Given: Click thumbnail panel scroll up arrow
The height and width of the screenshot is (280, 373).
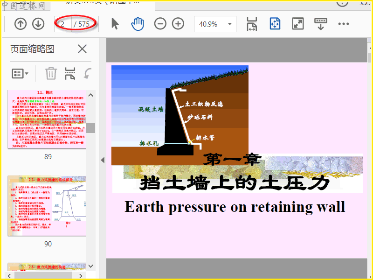Looking at the screenshot, I should (x=90, y=95).
